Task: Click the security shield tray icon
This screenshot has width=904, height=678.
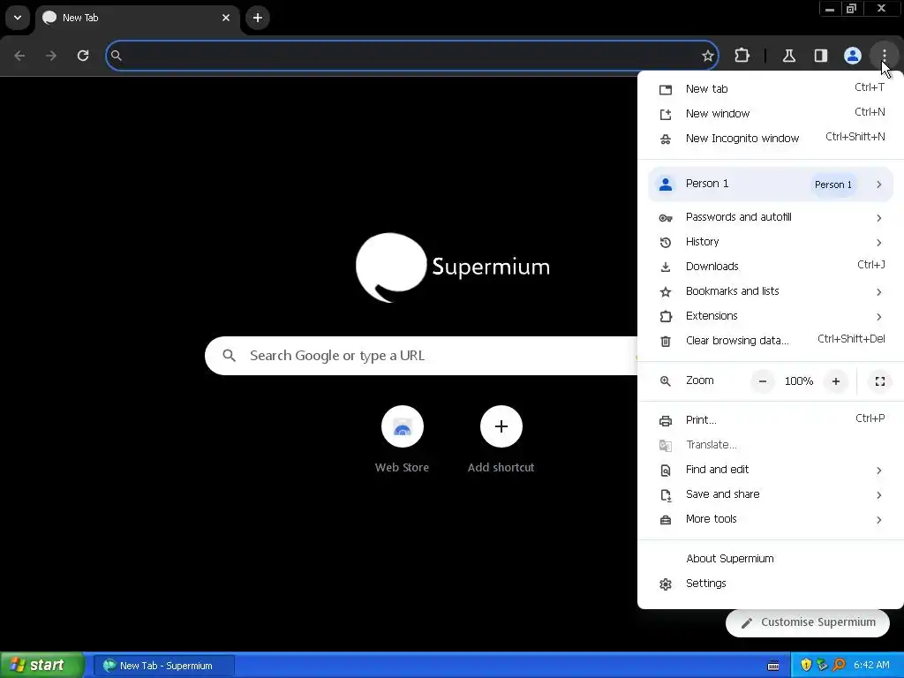Action: pyautogui.click(x=806, y=666)
